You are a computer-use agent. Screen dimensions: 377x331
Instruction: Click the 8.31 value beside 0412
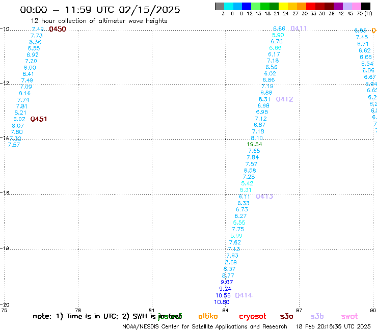264,99
